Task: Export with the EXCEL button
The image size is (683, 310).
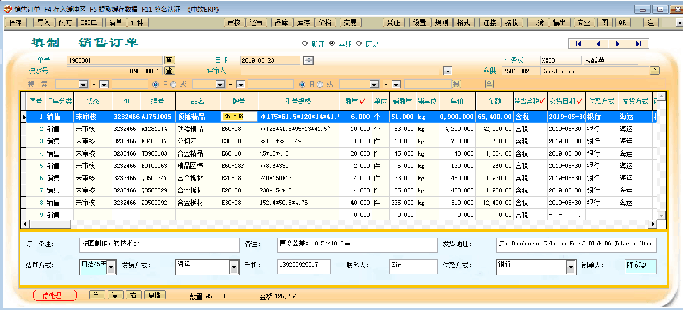Action: click(x=89, y=22)
